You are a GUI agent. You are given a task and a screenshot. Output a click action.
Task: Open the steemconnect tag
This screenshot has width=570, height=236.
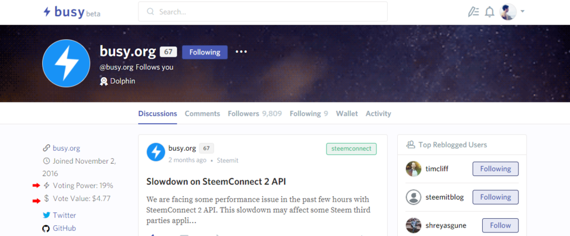tap(351, 149)
